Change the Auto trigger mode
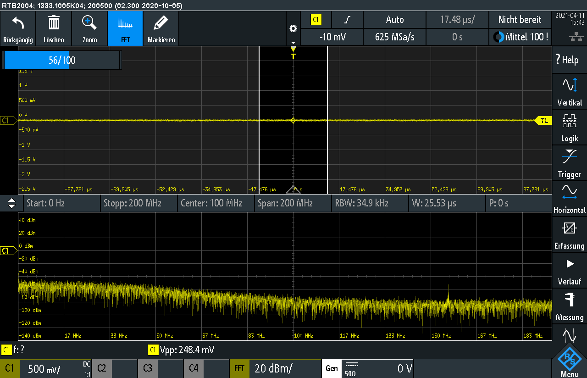Image resolution: width=587 pixels, height=378 pixels. coord(394,20)
